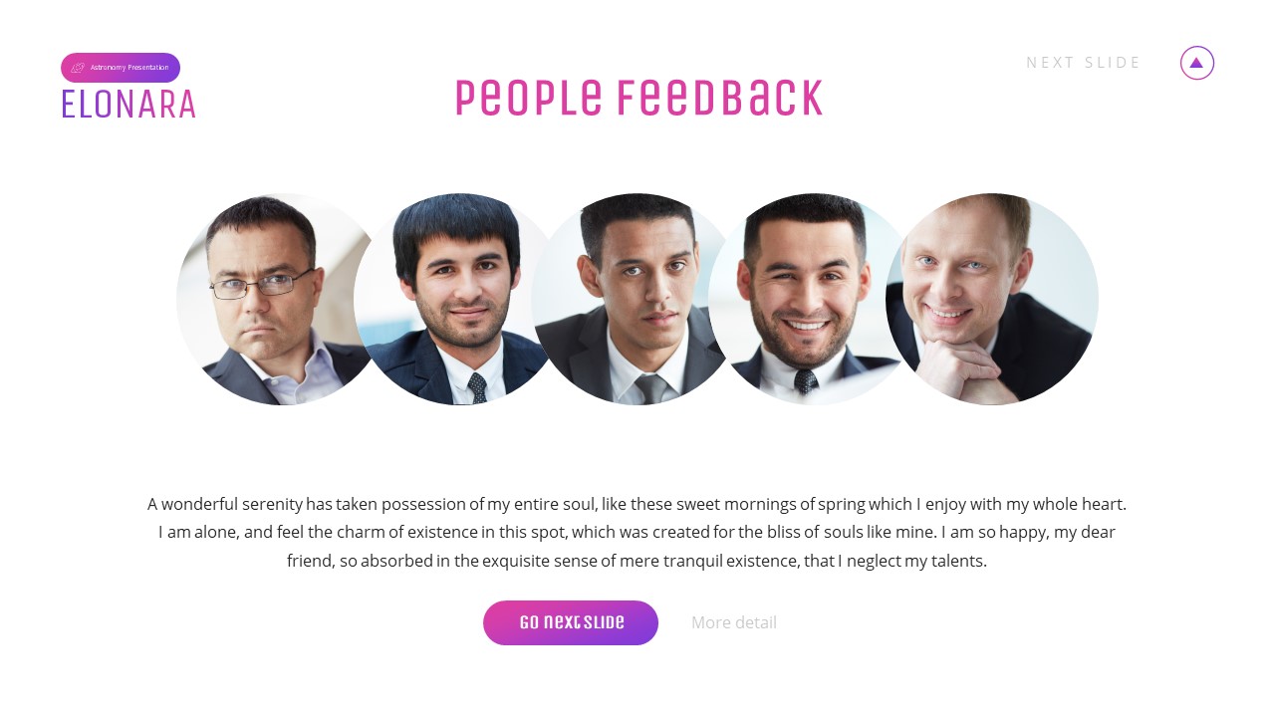1275x717 pixels.
Task: Click the ELONARA logo text
Action: click(x=128, y=105)
